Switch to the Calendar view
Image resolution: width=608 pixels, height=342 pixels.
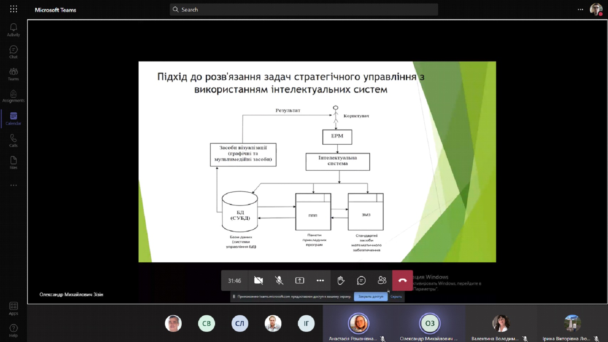pos(13,118)
